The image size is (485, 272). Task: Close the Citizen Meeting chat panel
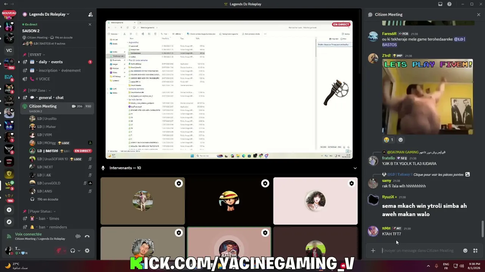coord(479,14)
